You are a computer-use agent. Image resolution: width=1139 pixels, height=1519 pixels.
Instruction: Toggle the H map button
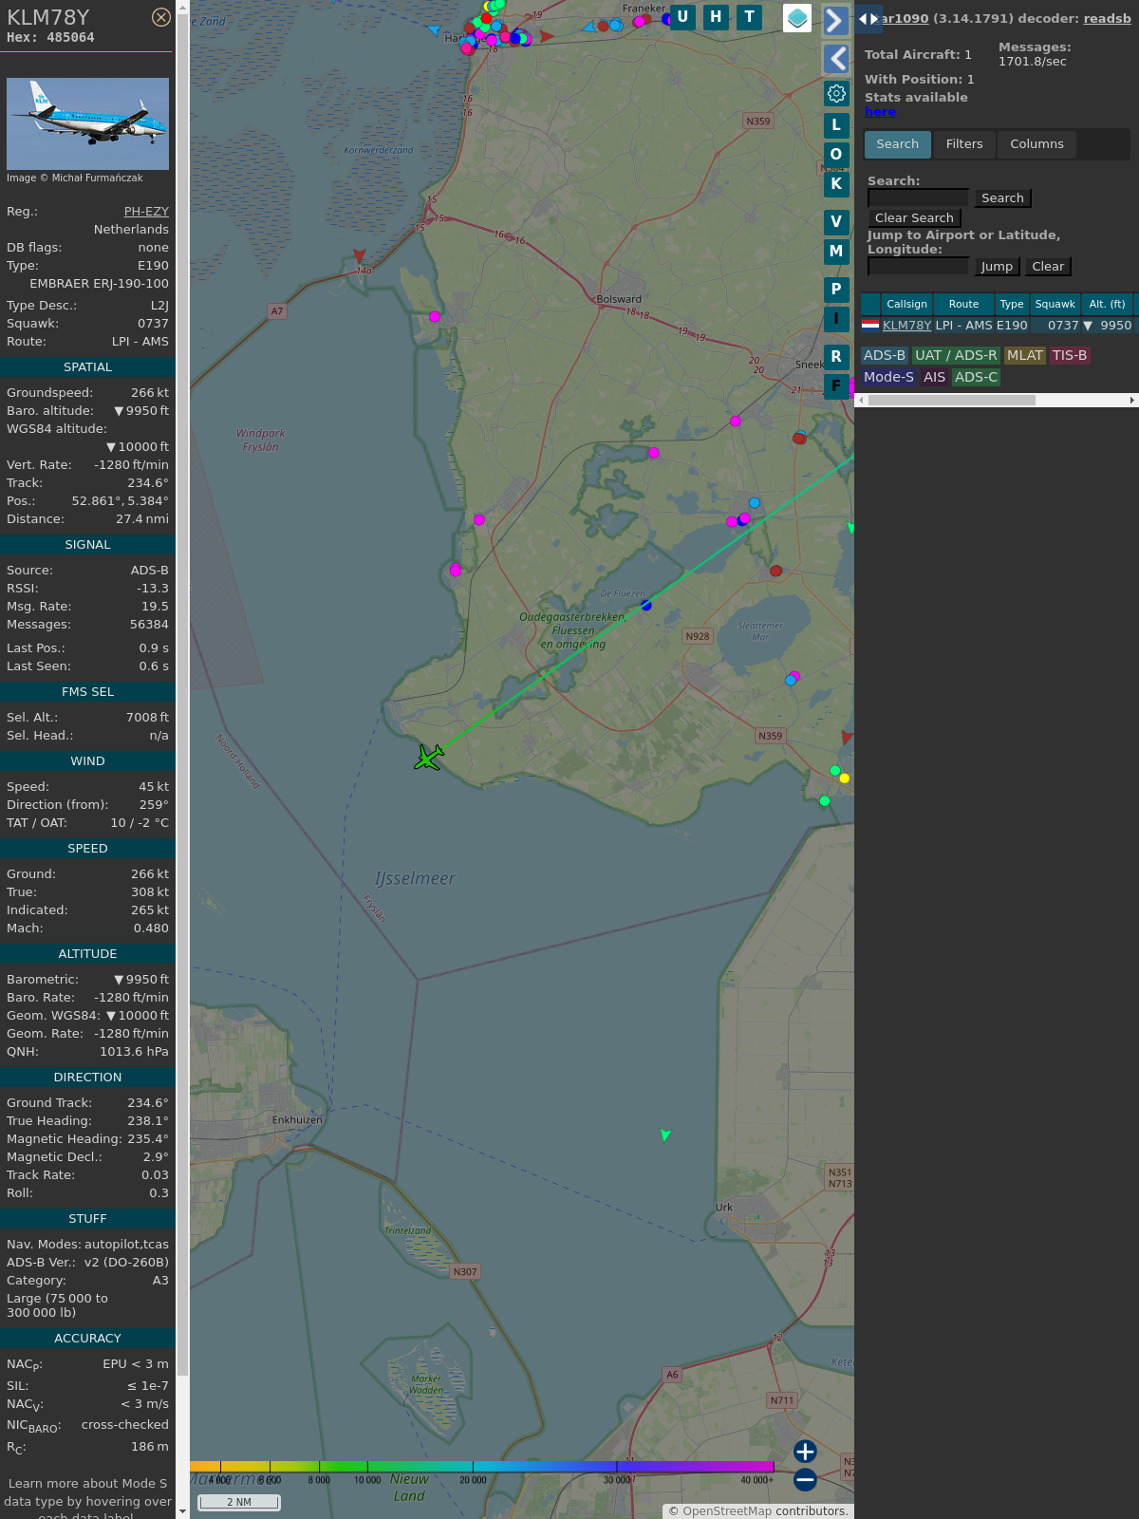point(716,17)
